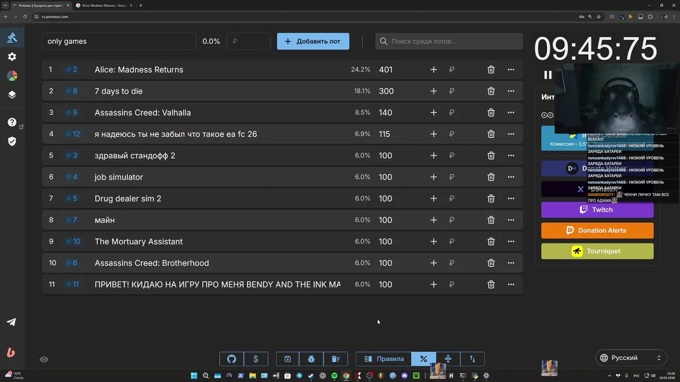Click the amount 300 of 7 days to die

pos(386,91)
